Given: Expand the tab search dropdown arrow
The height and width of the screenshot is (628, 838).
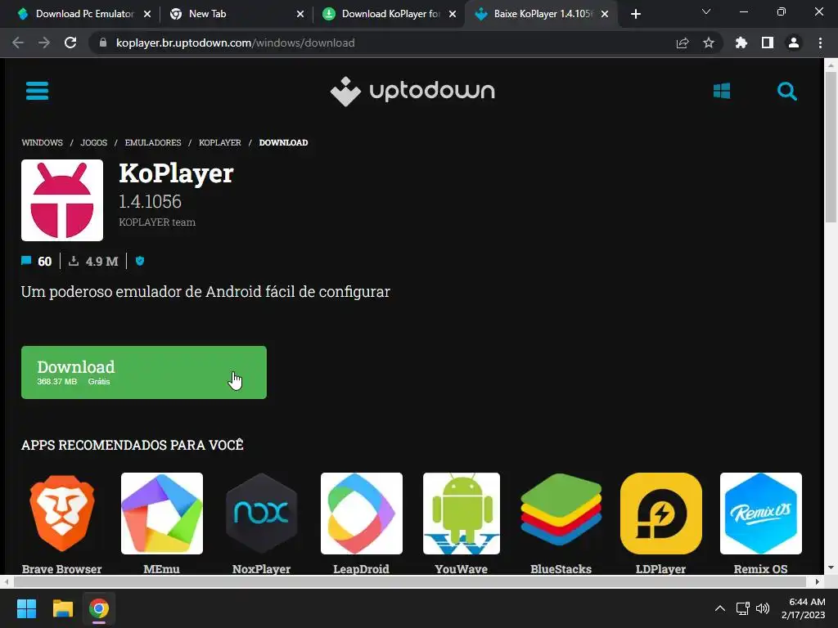Looking at the screenshot, I should point(706,11).
